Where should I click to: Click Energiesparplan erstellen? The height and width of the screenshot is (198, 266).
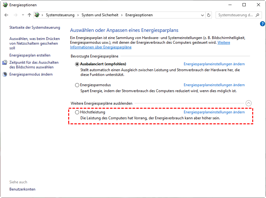pyautogui.click(x=30, y=55)
